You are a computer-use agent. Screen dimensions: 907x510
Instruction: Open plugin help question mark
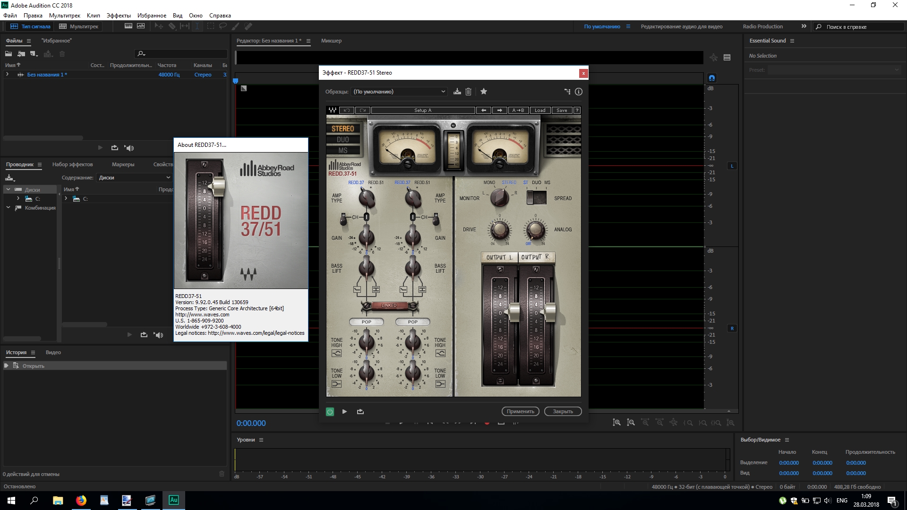coord(577,110)
